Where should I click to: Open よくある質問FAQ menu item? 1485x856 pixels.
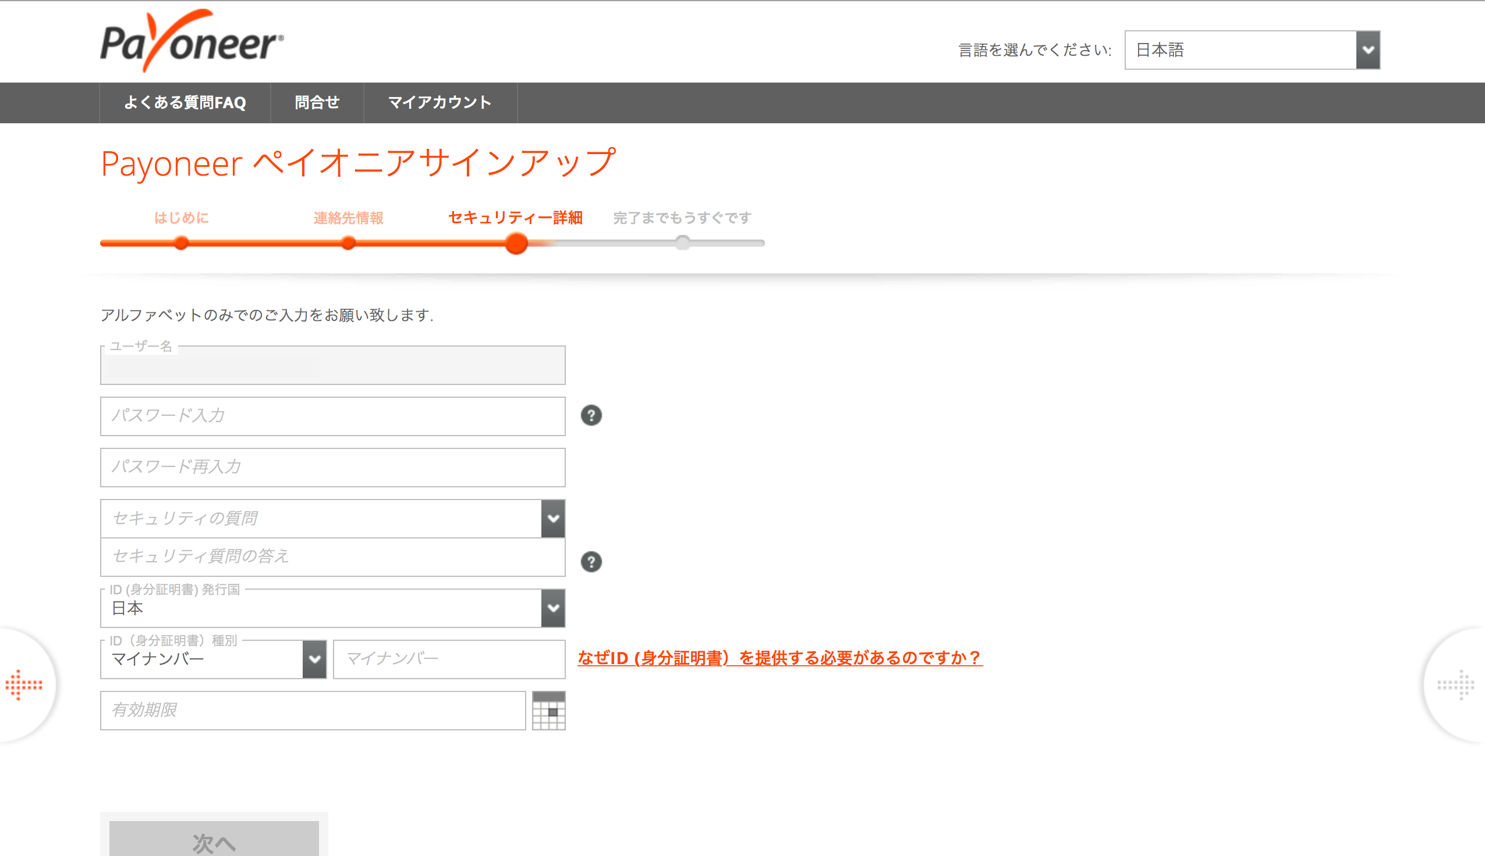pos(185,103)
